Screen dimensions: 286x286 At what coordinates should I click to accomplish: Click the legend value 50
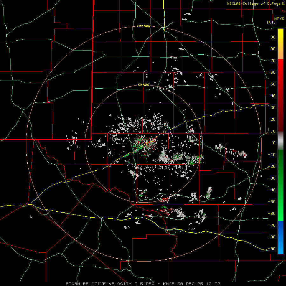click(x=273, y=84)
